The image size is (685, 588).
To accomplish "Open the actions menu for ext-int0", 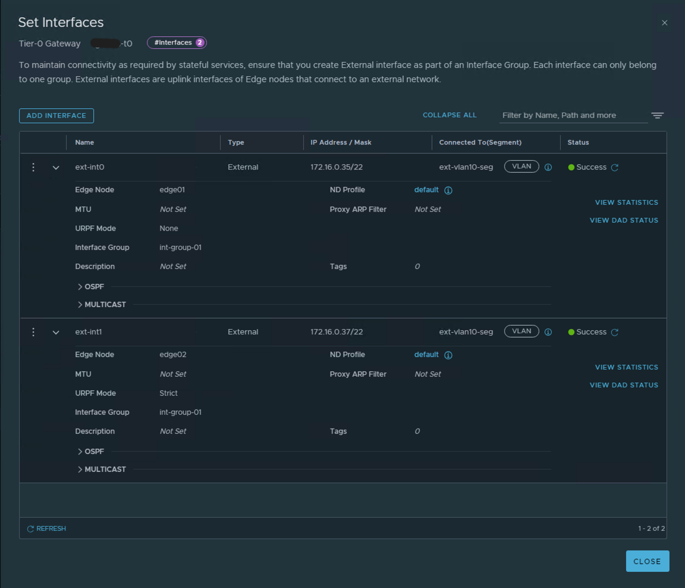I will coord(33,167).
